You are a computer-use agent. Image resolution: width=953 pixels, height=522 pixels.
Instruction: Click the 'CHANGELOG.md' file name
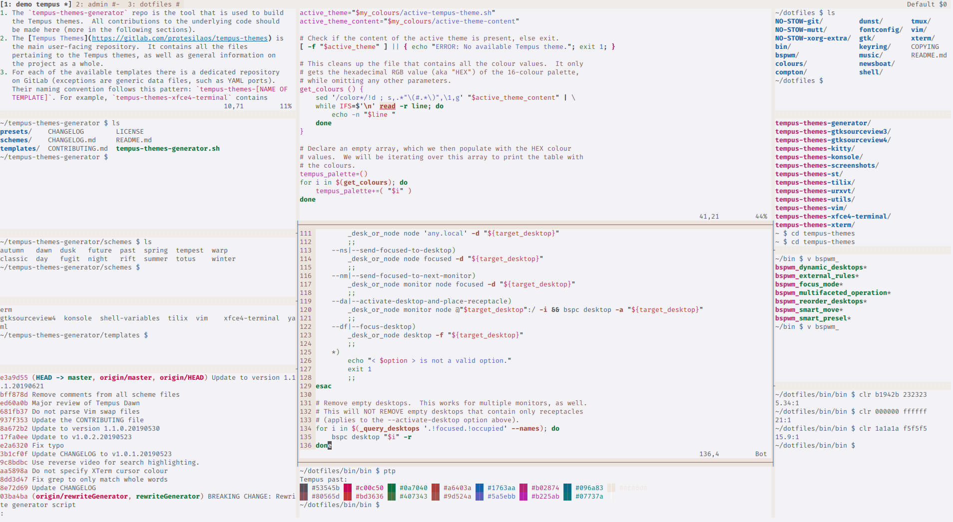[72, 140]
